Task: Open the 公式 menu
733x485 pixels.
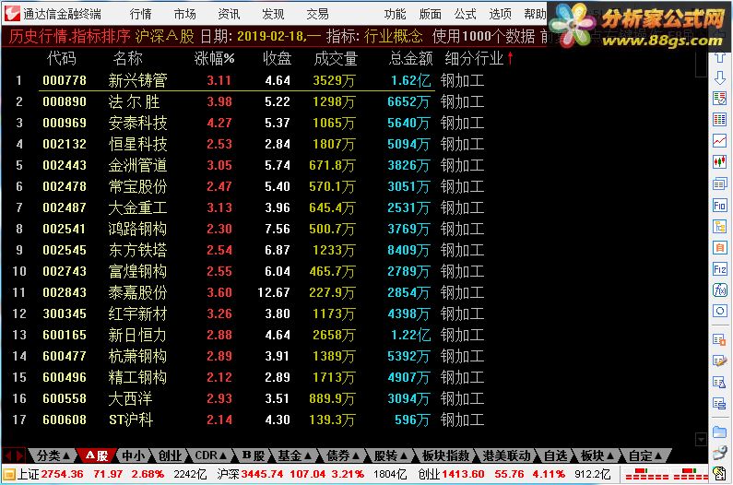Action: click(x=465, y=14)
